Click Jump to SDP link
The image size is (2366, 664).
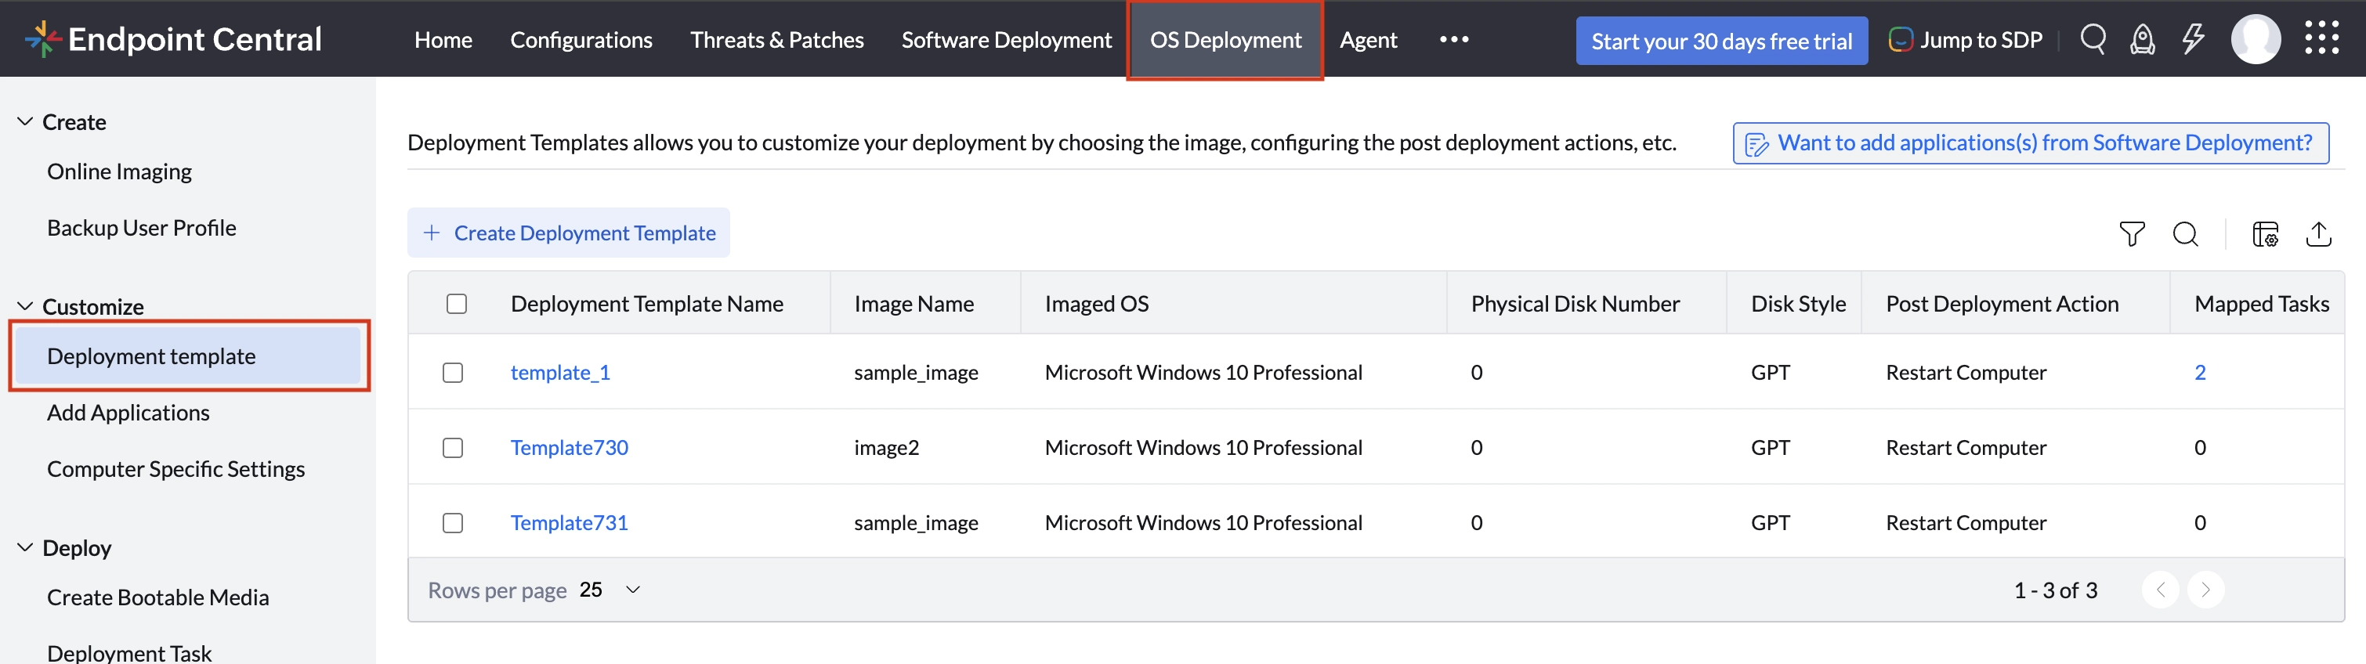(x=1981, y=39)
